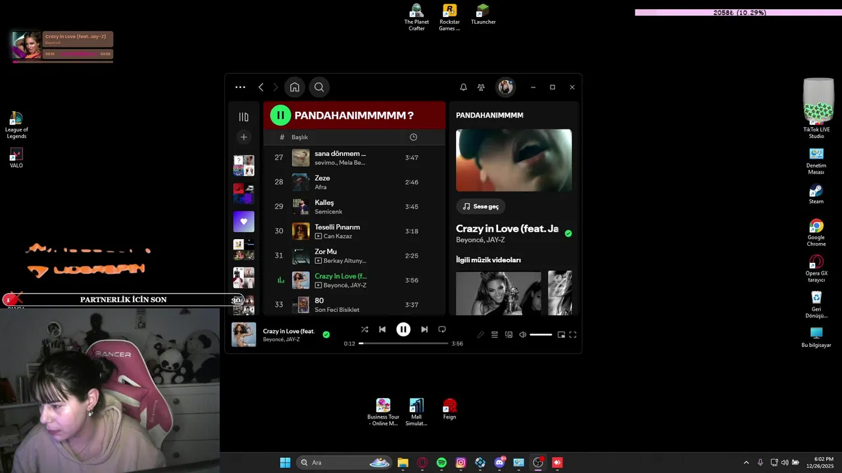Open album art in bottom player bar
Viewport: 842px width, 473px height.
pos(243,334)
